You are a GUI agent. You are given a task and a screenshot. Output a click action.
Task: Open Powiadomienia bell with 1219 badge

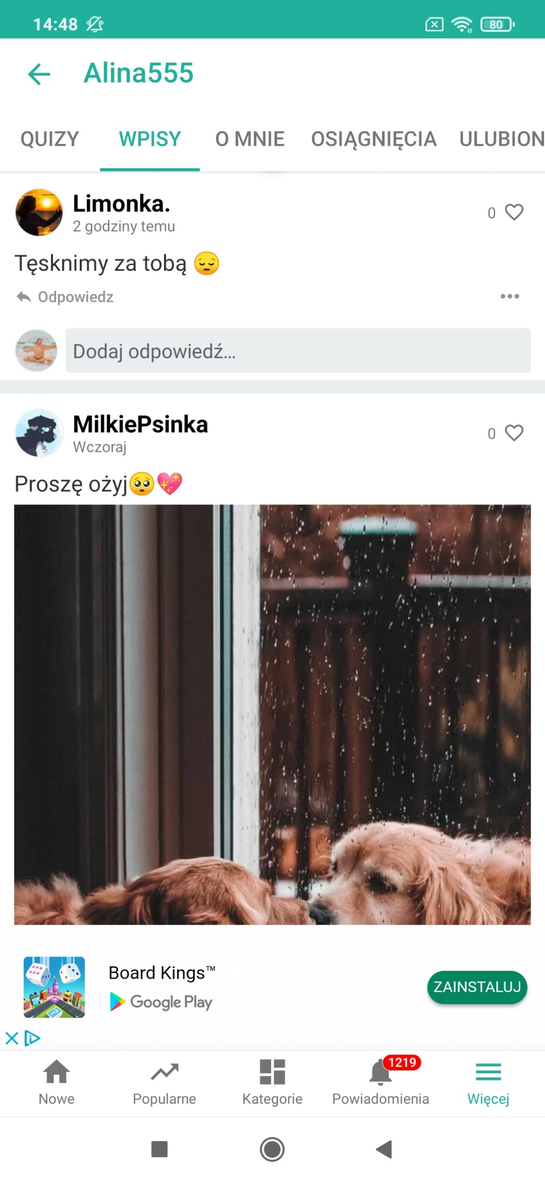tap(380, 1072)
